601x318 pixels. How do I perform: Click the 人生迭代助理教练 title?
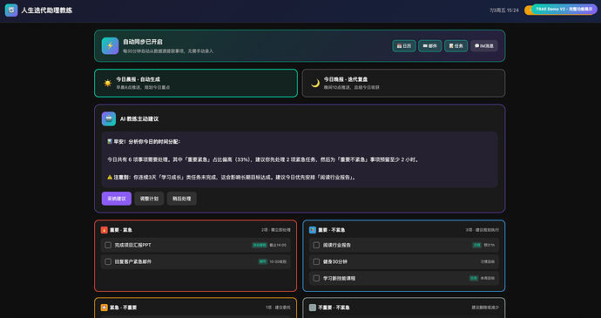[47, 10]
